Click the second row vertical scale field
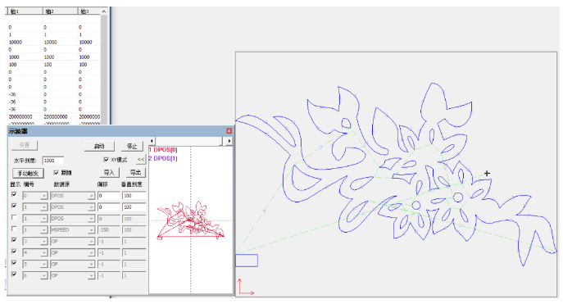563x304 pixels. pyautogui.click(x=134, y=207)
